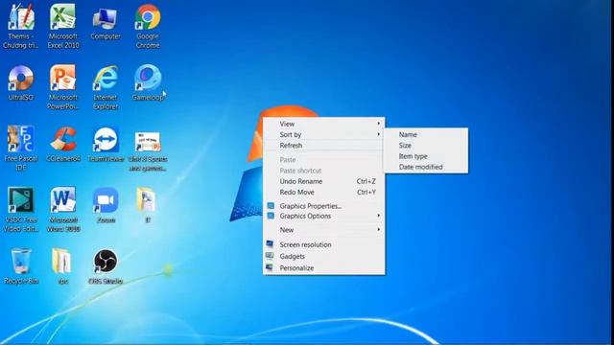
Task: Select the Zoom desktop icon
Action: click(x=106, y=205)
